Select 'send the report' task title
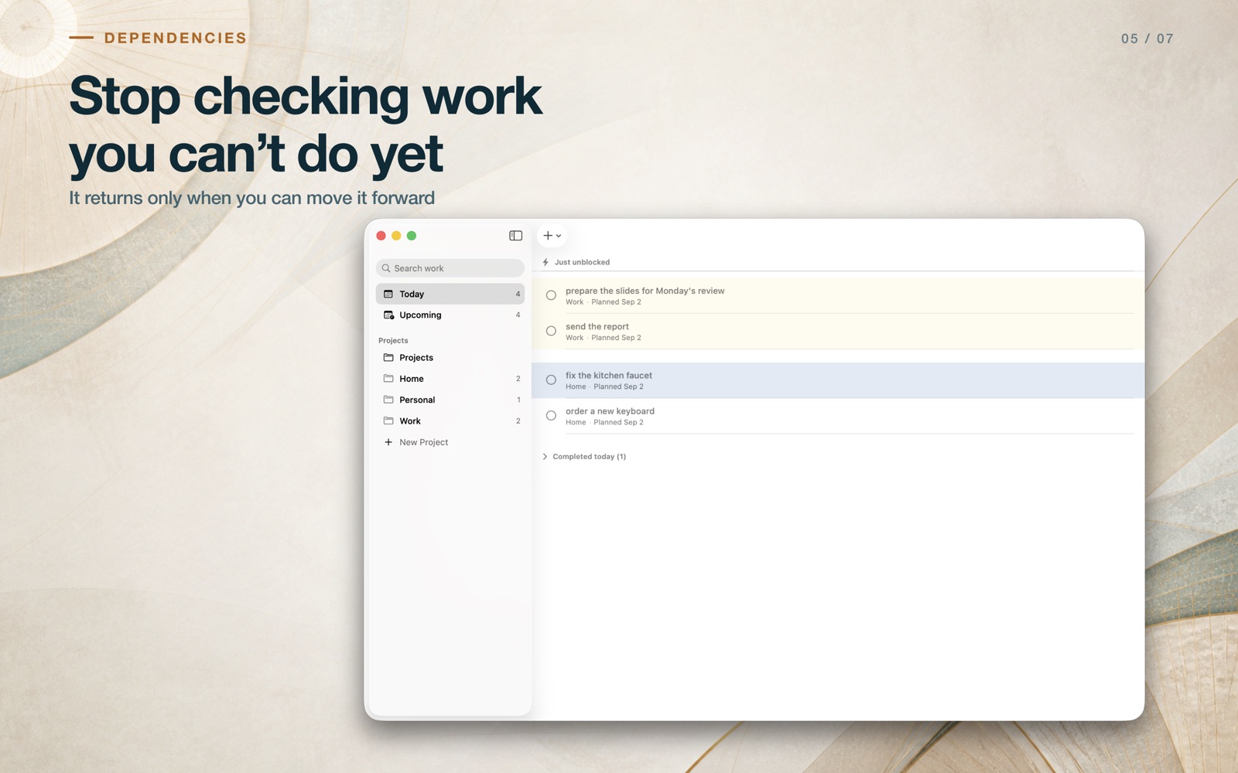Screen dimensions: 1238x773 [x=597, y=326]
